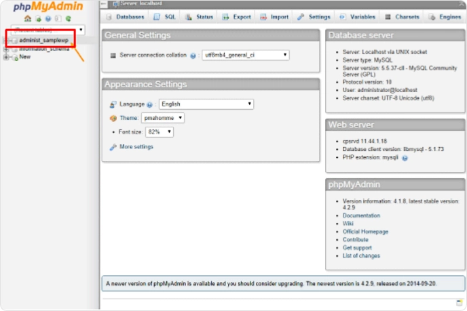467x311 pixels.
Task: Click the wrench icon beside More settings
Action: (x=113, y=147)
